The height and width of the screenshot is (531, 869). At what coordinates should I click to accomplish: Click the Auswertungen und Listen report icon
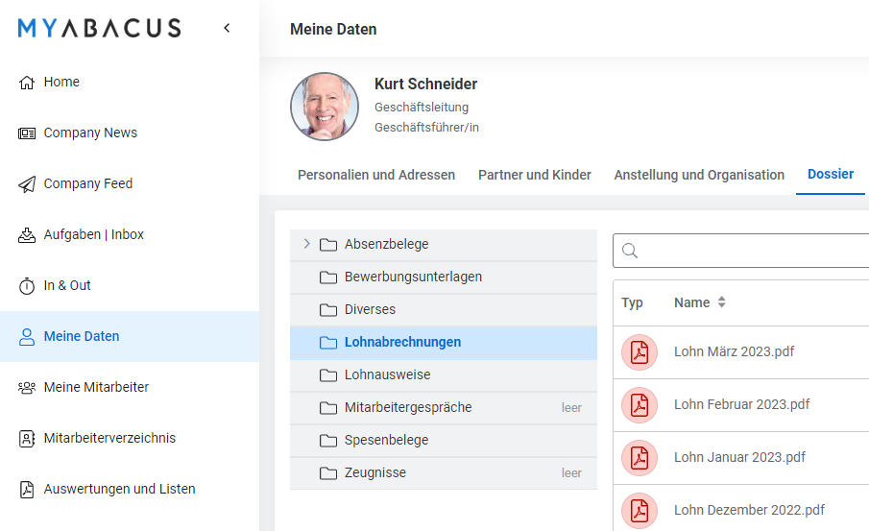tap(27, 490)
